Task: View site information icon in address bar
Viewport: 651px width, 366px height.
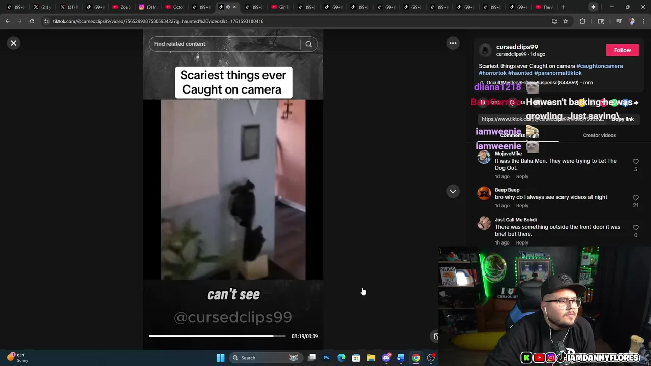Action: click(x=46, y=21)
